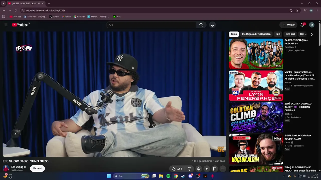Click the video player to pause playback
The height and width of the screenshot is (180, 321).
(114, 94)
